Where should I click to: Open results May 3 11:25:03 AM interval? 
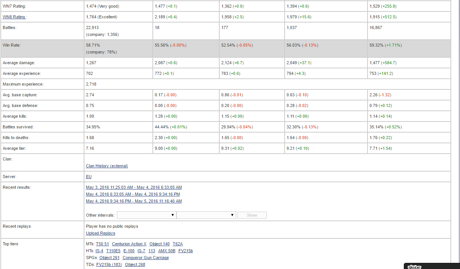[134, 187]
